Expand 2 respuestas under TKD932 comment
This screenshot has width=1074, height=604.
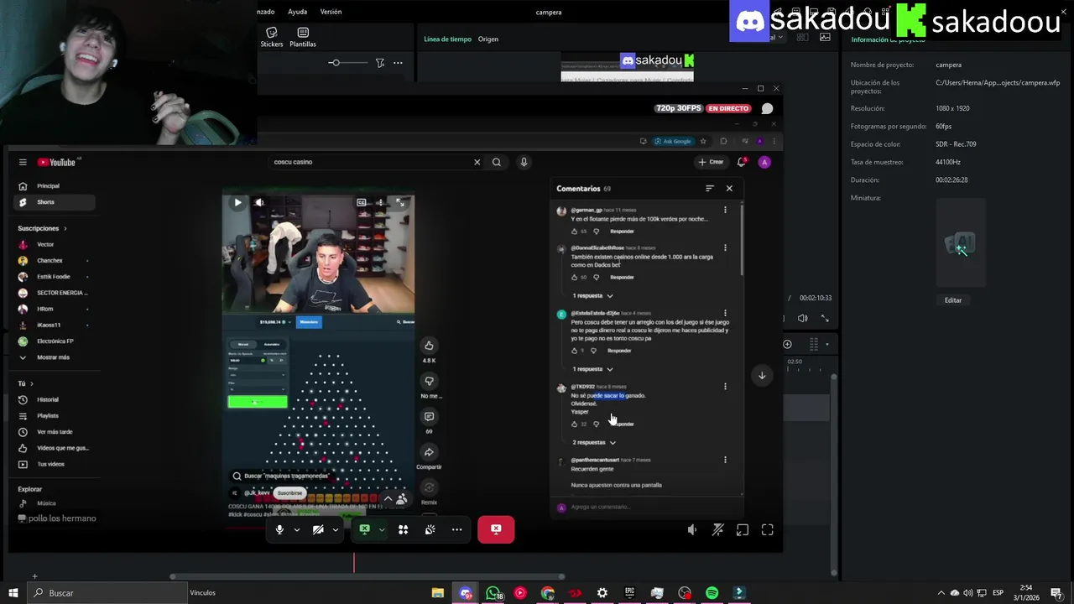594,442
